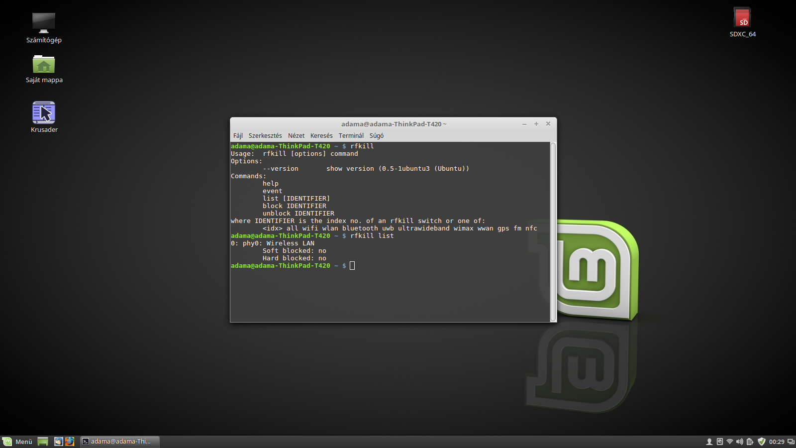Click the 00:29 panel clock
The image size is (796, 448).
pos(777,442)
